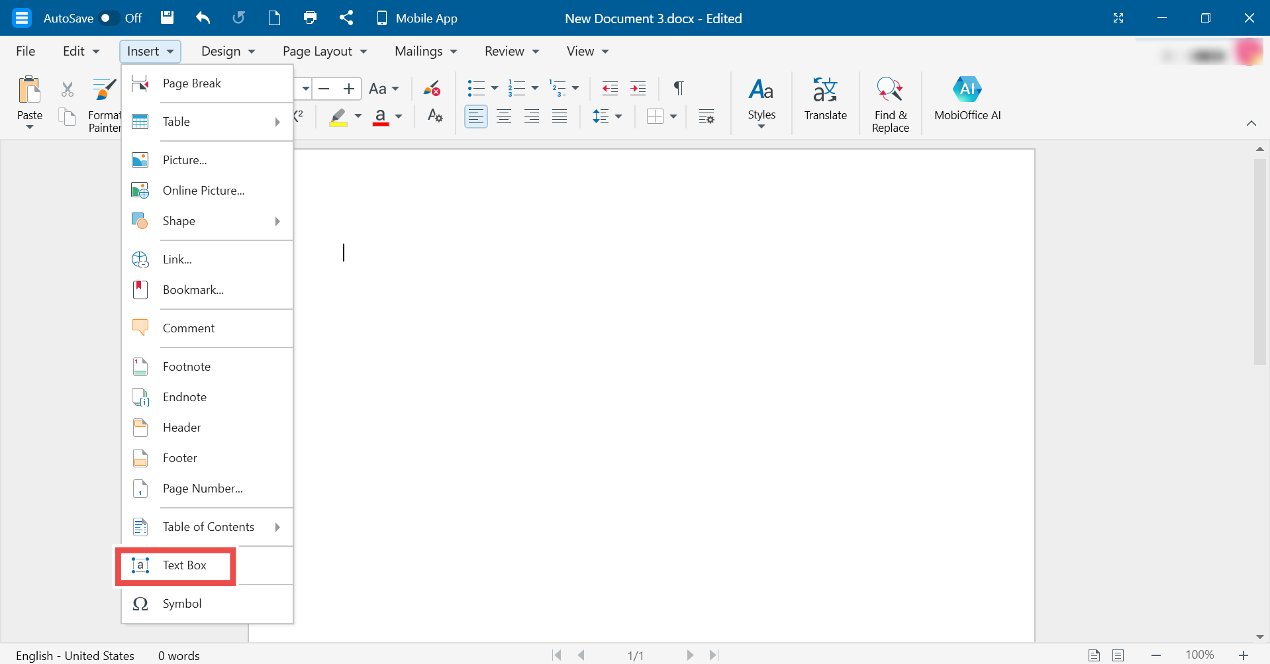This screenshot has width=1270, height=664.
Task: Insert a Text Box
Action: (184, 565)
